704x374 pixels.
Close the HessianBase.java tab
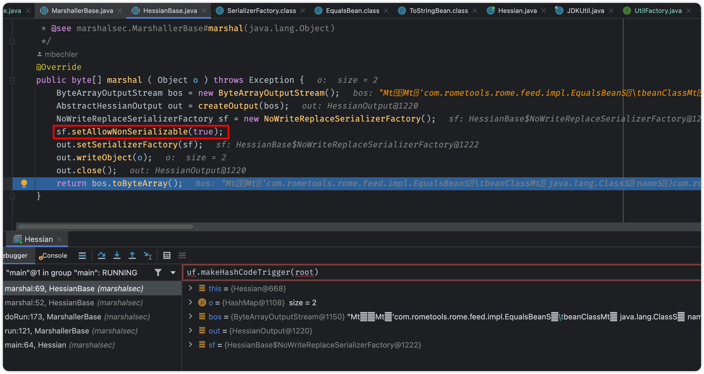[x=204, y=11]
